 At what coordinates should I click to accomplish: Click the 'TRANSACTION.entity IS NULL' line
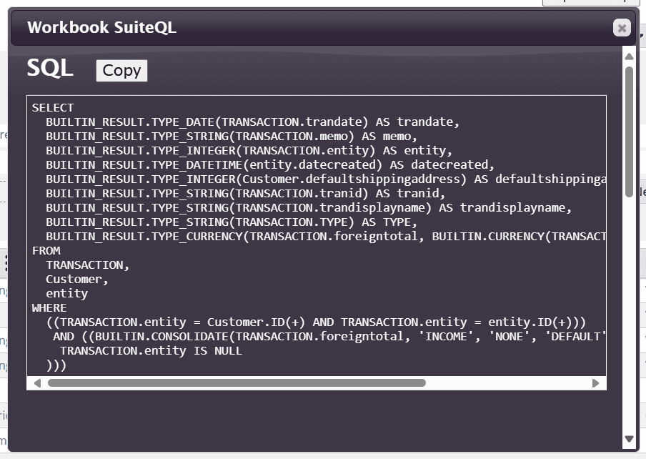[151, 350]
